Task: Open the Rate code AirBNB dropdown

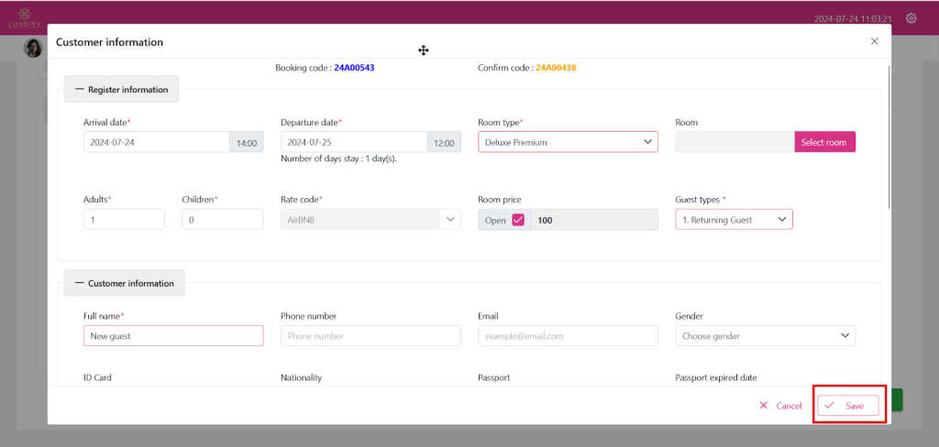Action: [370, 220]
